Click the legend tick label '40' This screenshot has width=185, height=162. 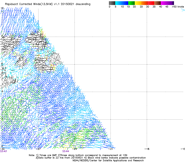(x=160, y=7)
